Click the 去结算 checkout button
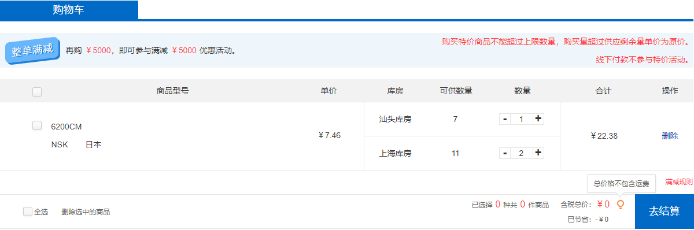 (664, 212)
